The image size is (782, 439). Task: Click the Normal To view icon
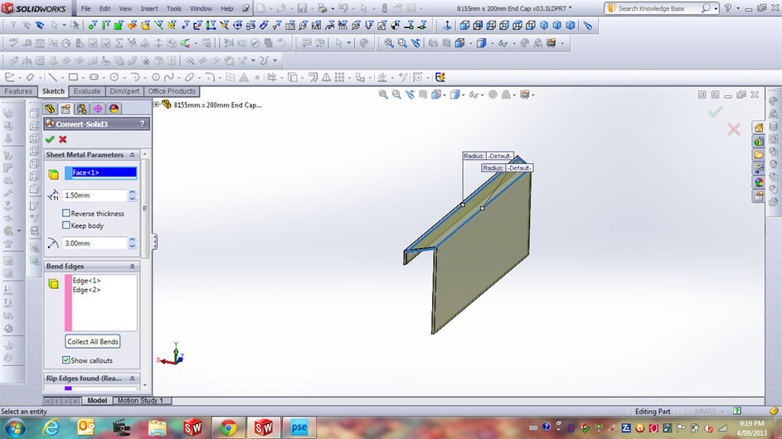pos(447,26)
